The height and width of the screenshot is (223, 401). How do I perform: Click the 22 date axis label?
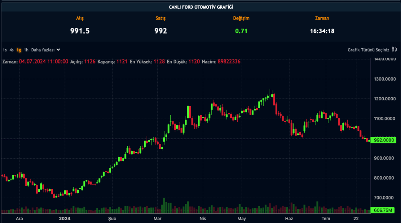(x=356, y=218)
